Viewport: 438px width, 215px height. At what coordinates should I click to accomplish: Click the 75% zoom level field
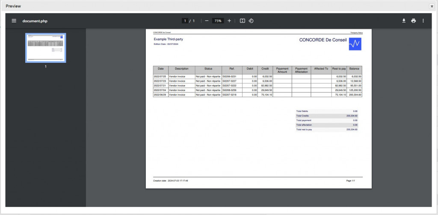(x=218, y=21)
